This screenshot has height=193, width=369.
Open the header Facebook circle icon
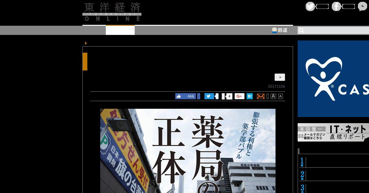point(336,6)
